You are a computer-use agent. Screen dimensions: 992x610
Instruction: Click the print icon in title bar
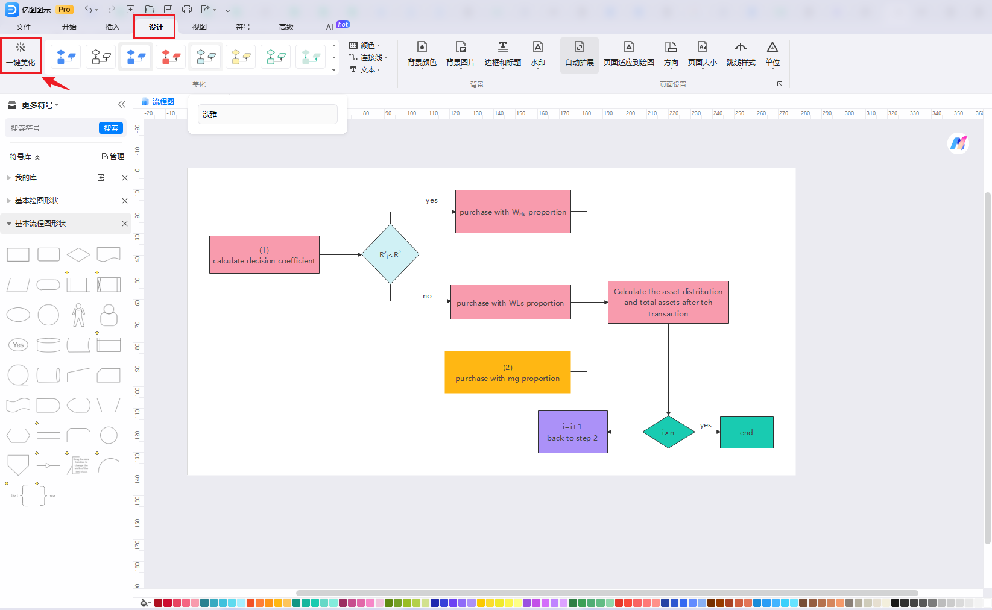pyautogui.click(x=187, y=10)
